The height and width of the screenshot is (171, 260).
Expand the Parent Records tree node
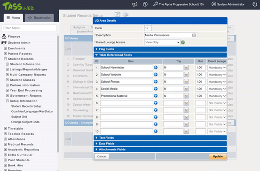click(5, 54)
